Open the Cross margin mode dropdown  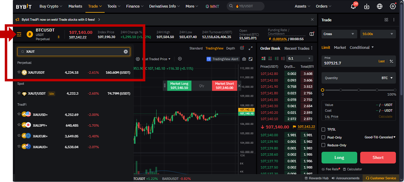[339, 34]
